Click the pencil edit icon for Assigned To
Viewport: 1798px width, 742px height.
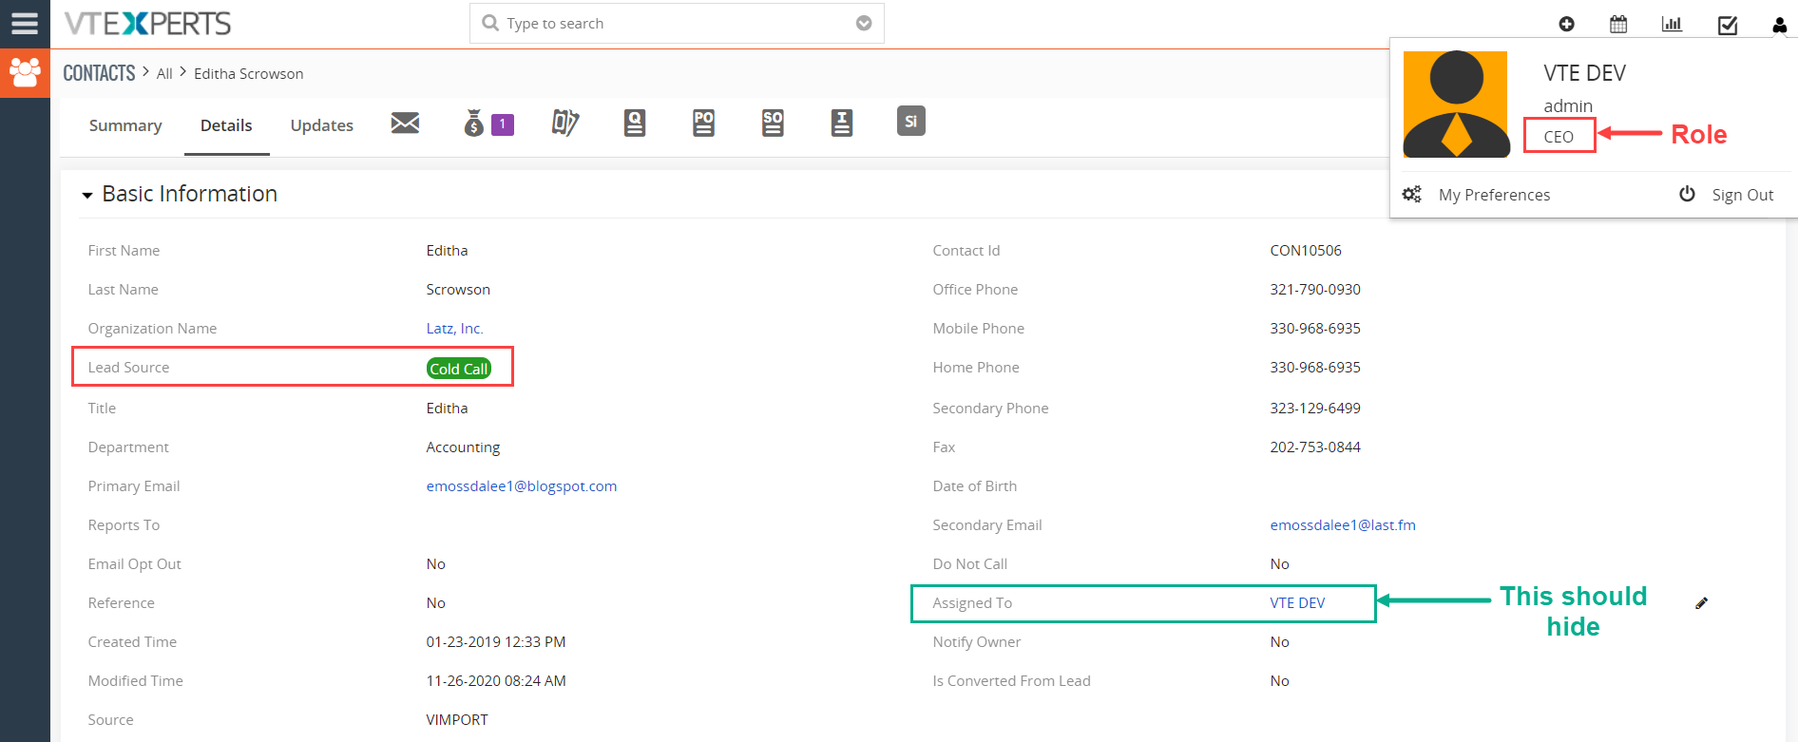[x=1702, y=603]
